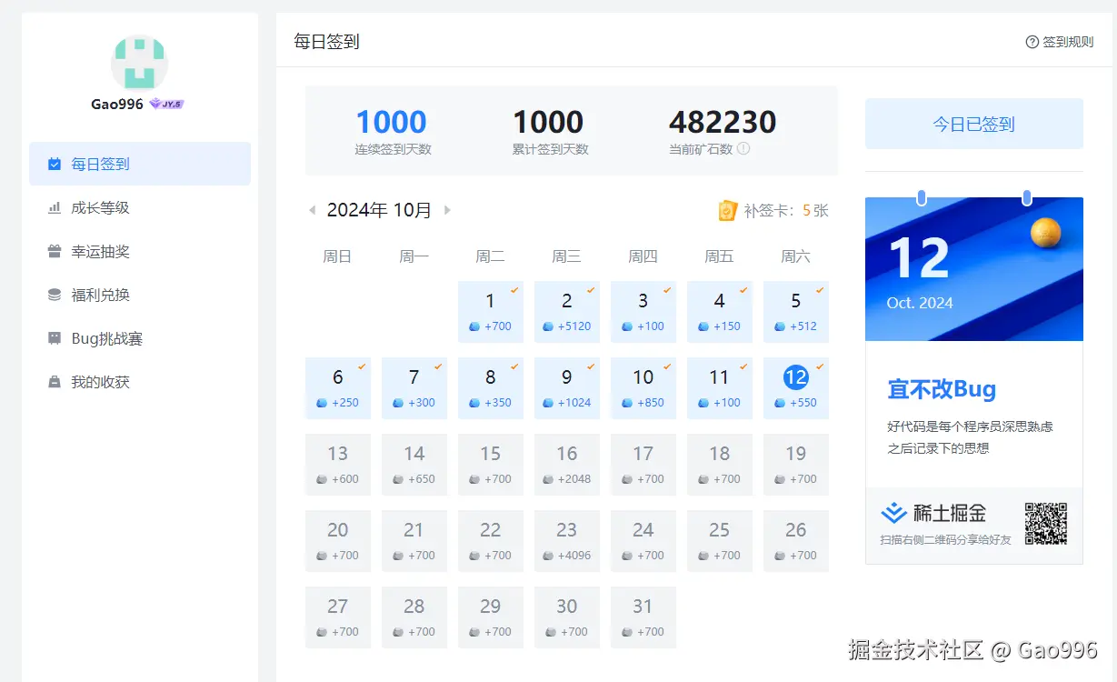Open the 幸运抽奖 prize icon
The image size is (1117, 682).
[55, 251]
